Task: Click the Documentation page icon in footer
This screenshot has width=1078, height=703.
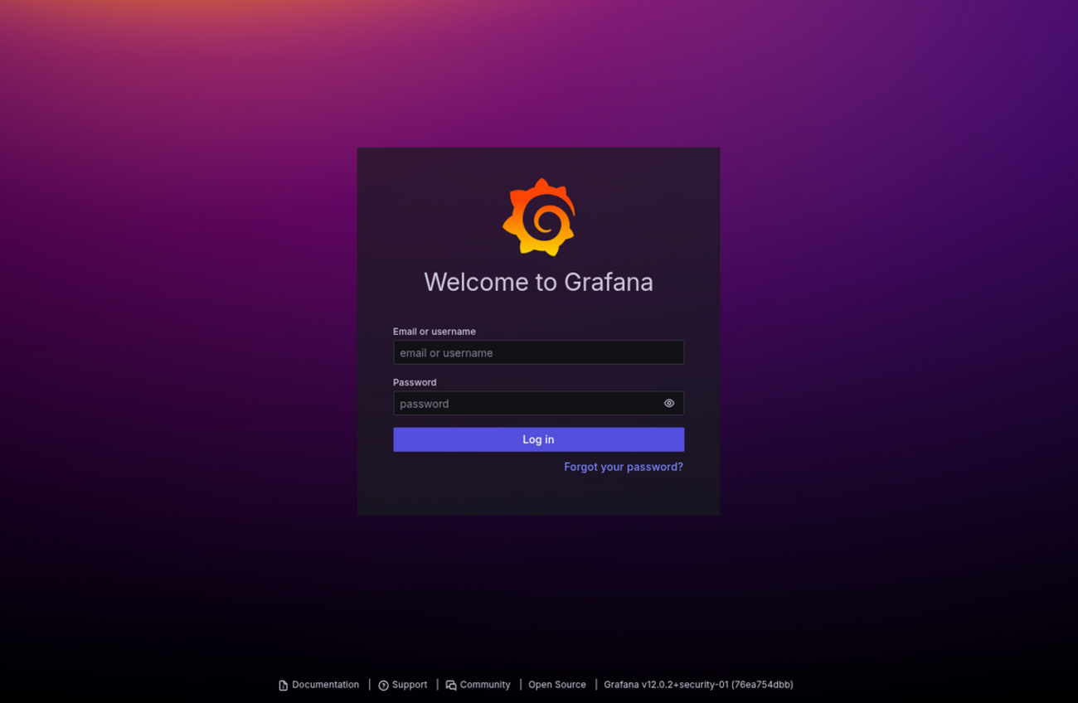Action: coord(283,685)
